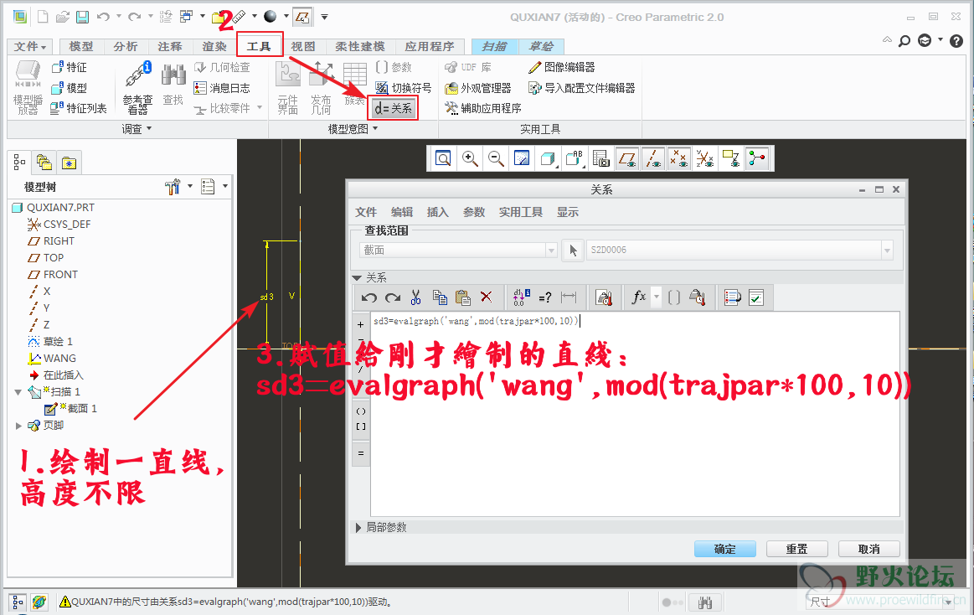This screenshot has width=974, height=615.
Task: Open the 外观管理器 tool
Action: pyautogui.click(x=478, y=88)
